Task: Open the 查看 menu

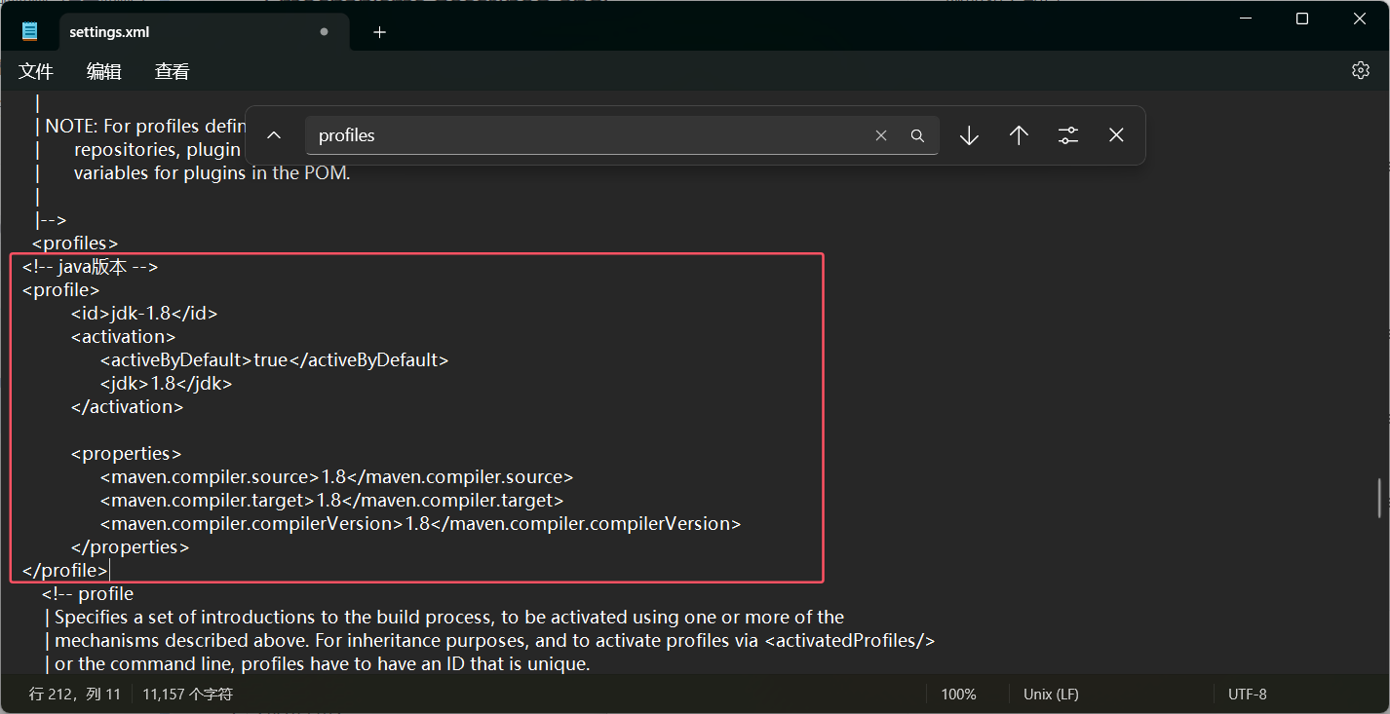Action: [173, 71]
